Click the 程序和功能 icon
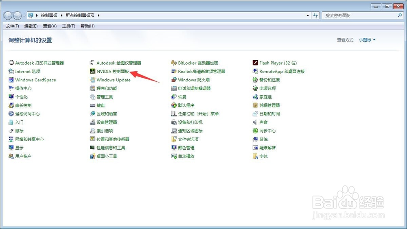Screen dimensions: 407x229 (x=92, y=88)
